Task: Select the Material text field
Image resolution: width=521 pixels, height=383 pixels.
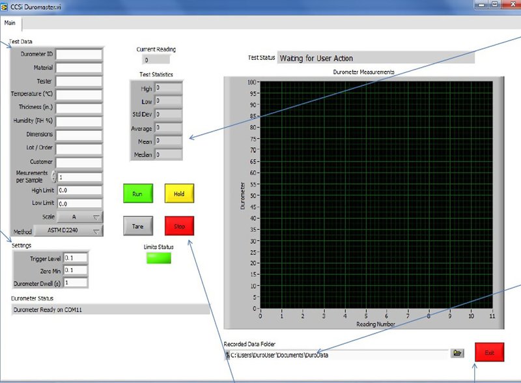Action: pos(79,68)
